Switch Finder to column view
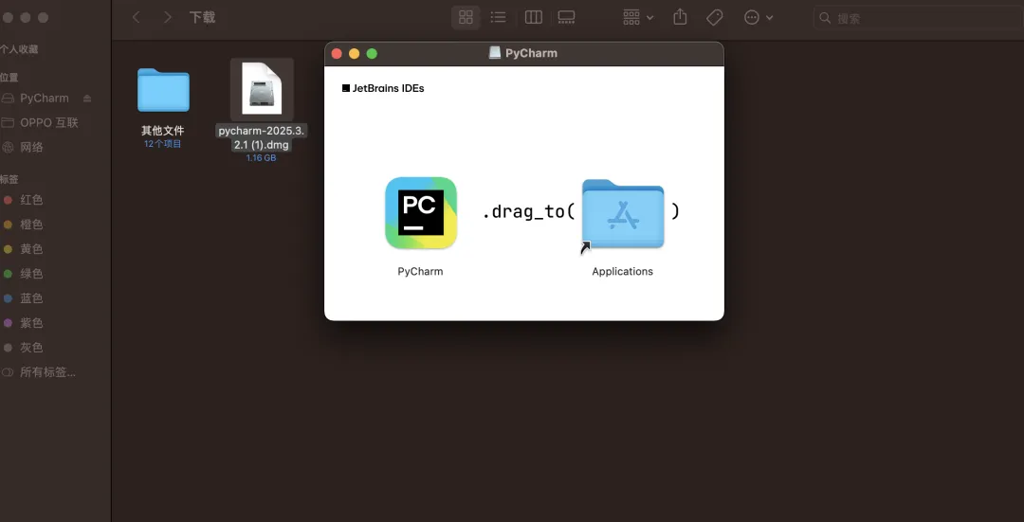The height and width of the screenshot is (522, 1024). click(534, 18)
